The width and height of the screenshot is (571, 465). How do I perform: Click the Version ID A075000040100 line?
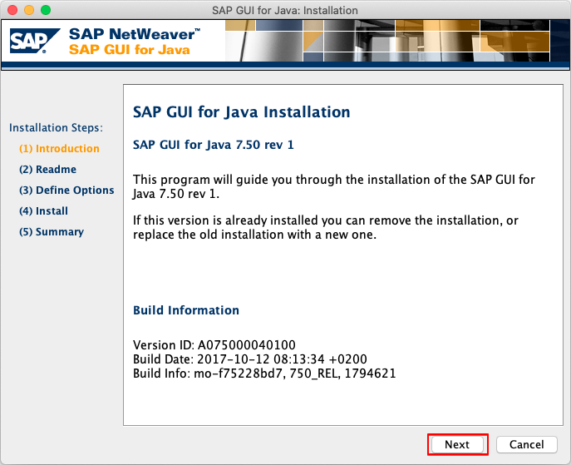214,344
